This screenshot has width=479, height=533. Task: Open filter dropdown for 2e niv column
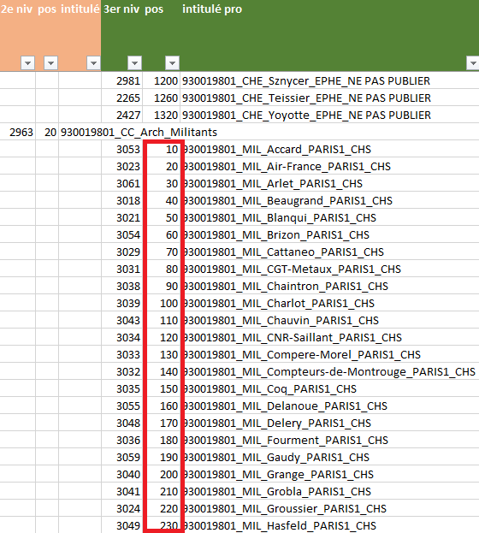(28, 63)
